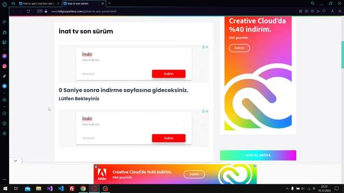Open TikTok in the sidebar

[x=4, y=76]
